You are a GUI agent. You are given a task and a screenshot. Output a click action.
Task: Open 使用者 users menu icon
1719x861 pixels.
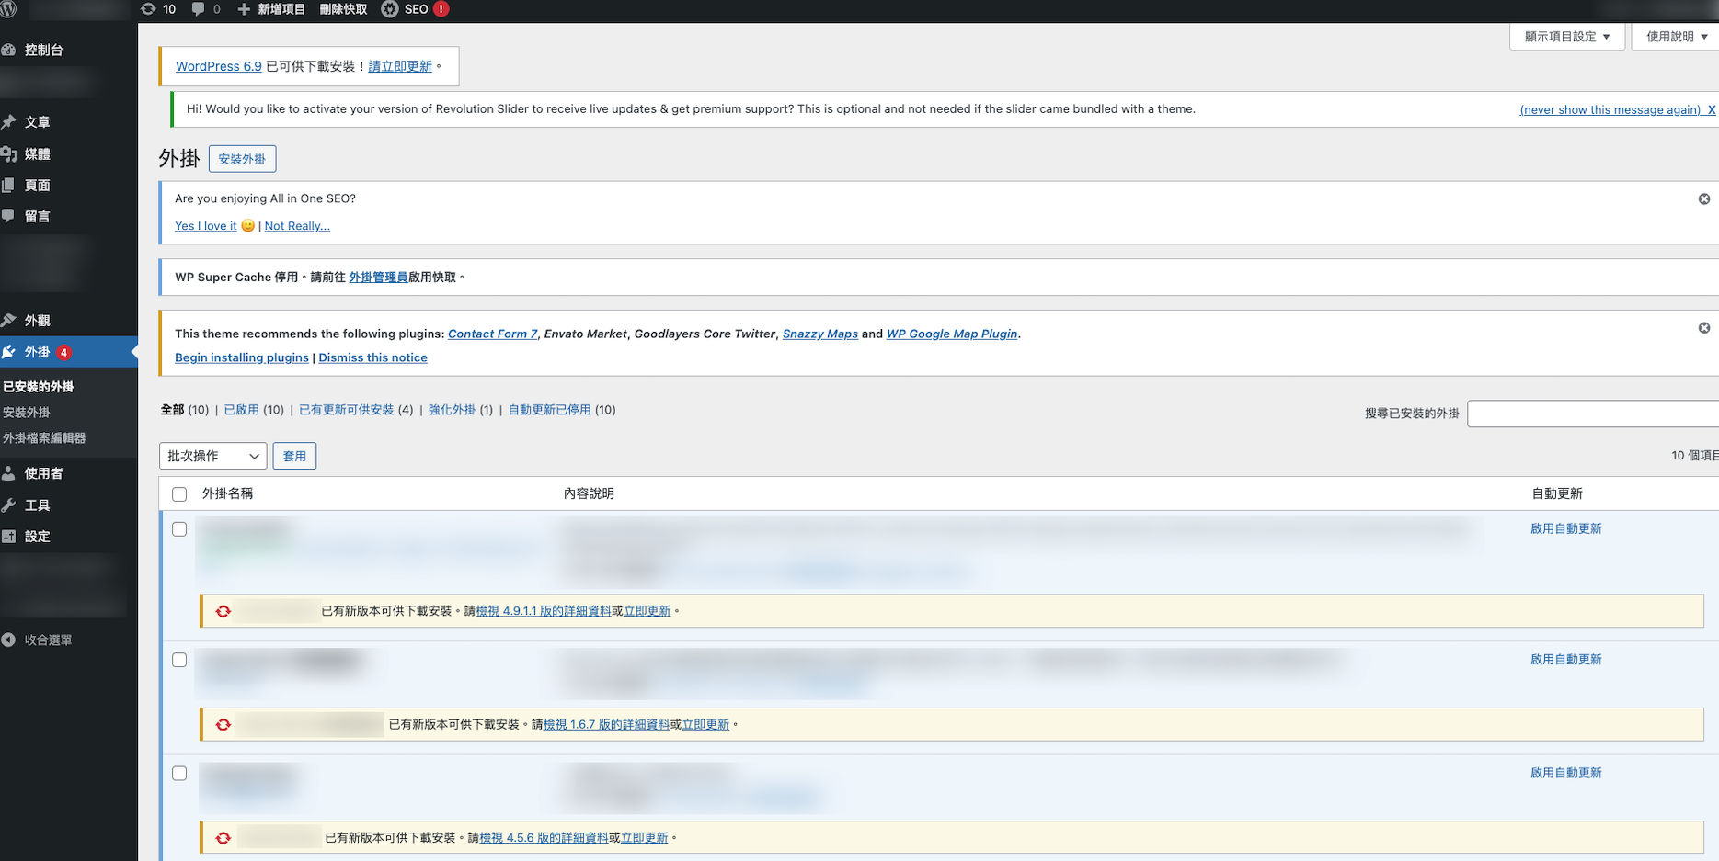tap(9, 473)
